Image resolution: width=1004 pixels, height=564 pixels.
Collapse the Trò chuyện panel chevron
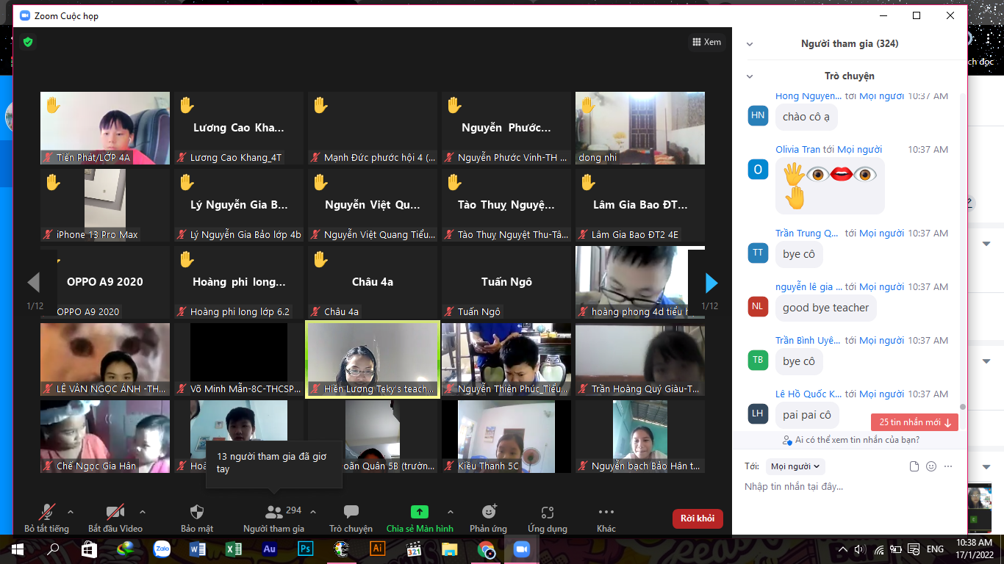[x=750, y=76]
